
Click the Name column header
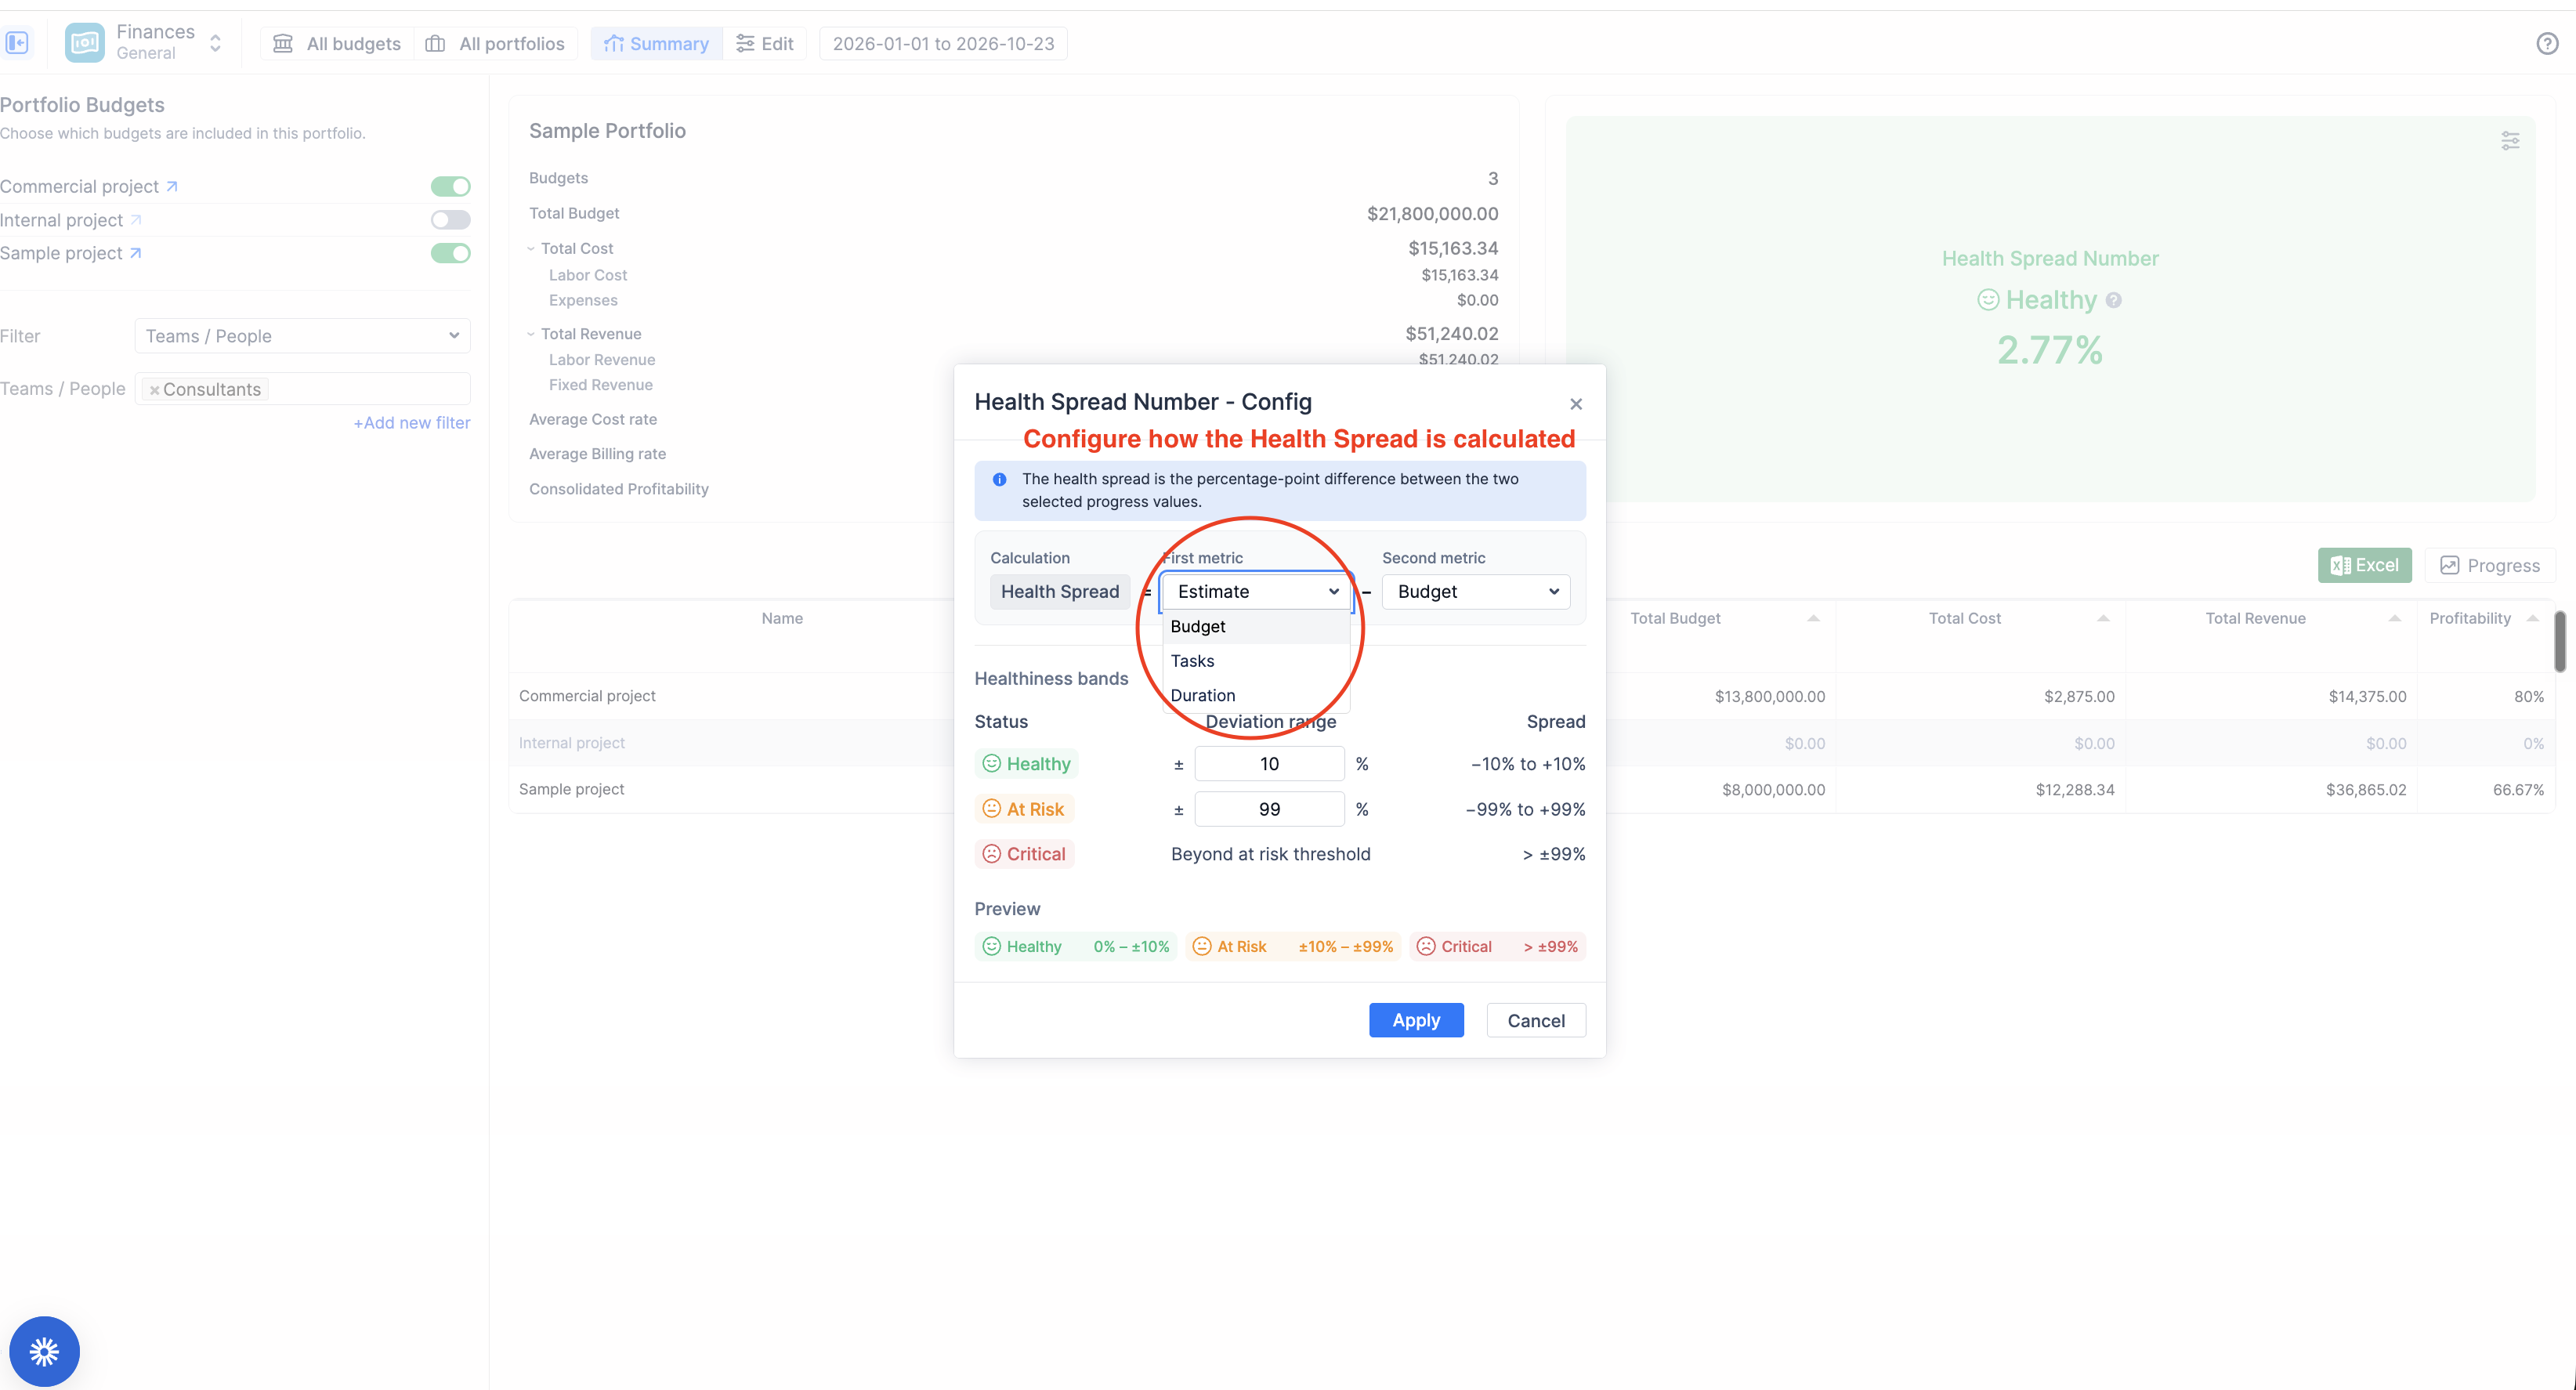[x=782, y=618]
